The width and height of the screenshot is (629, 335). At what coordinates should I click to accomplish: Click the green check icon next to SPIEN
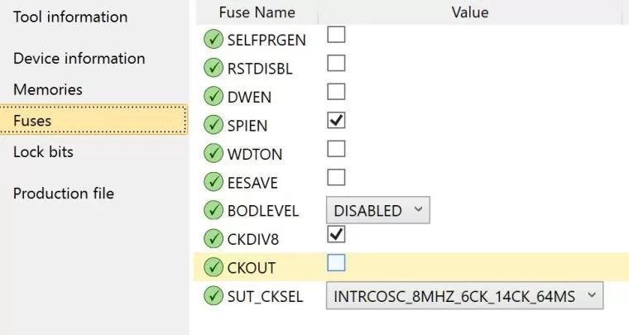[x=213, y=125]
